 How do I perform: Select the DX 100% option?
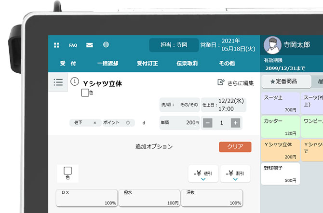[x=87, y=198]
